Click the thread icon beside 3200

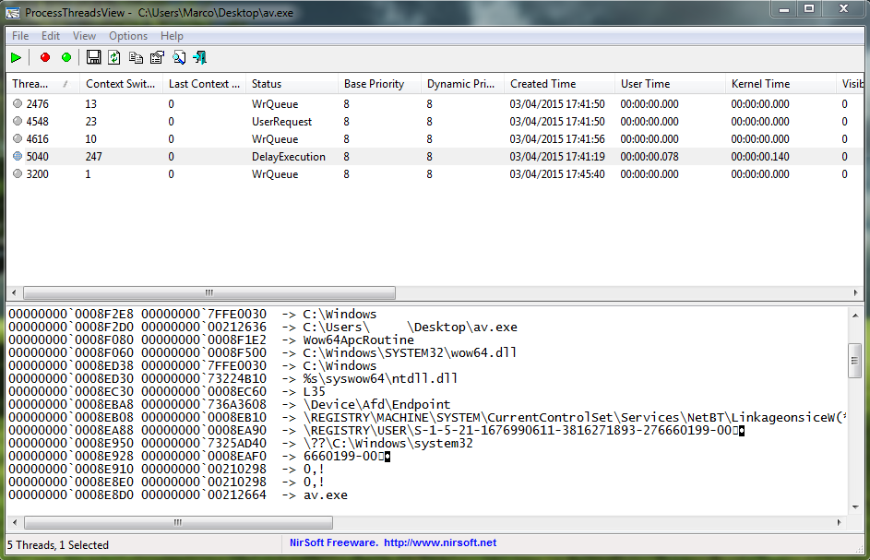pos(18,173)
